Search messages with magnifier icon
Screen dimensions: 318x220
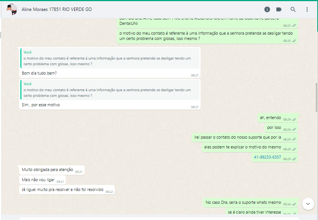click(x=293, y=9)
